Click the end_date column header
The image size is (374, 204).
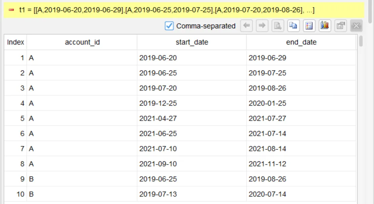click(301, 42)
